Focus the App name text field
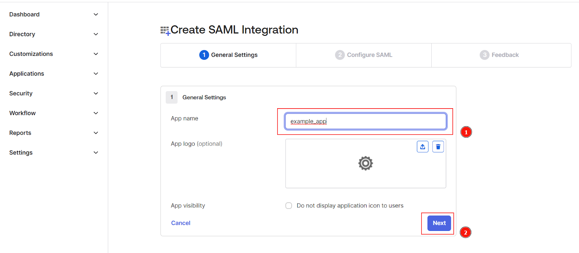 pyautogui.click(x=365, y=121)
